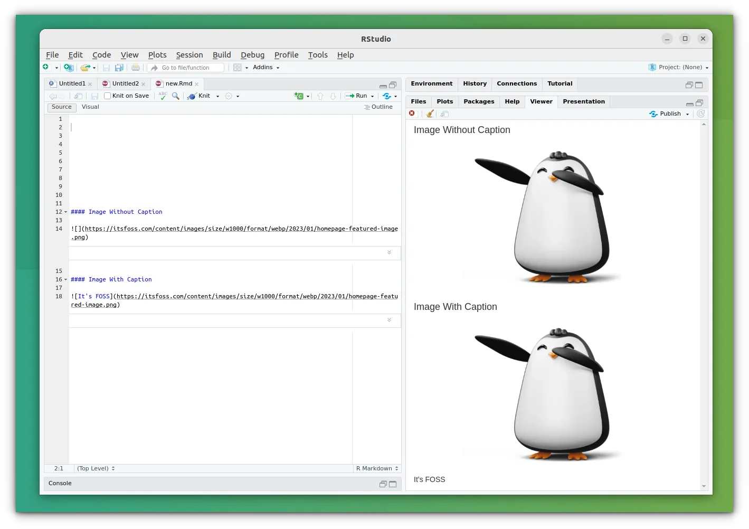
Task: Click the Go to file/function search field
Action: 191,68
